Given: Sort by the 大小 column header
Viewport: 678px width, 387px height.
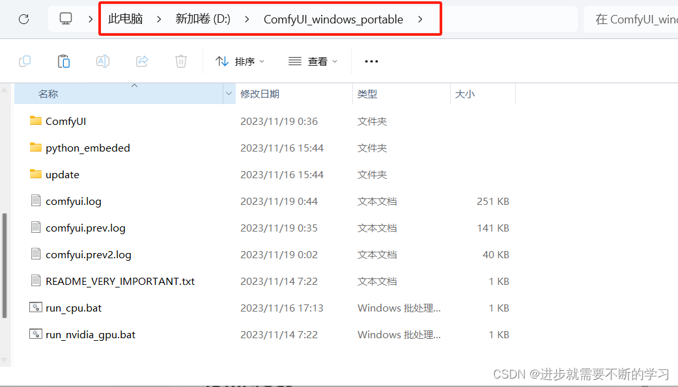Looking at the screenshot, I should point(483,94).
